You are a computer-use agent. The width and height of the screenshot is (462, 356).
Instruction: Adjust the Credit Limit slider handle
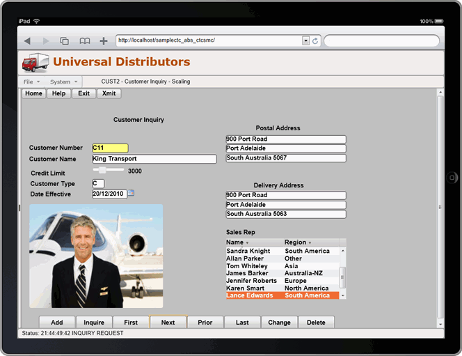[102, 170]
